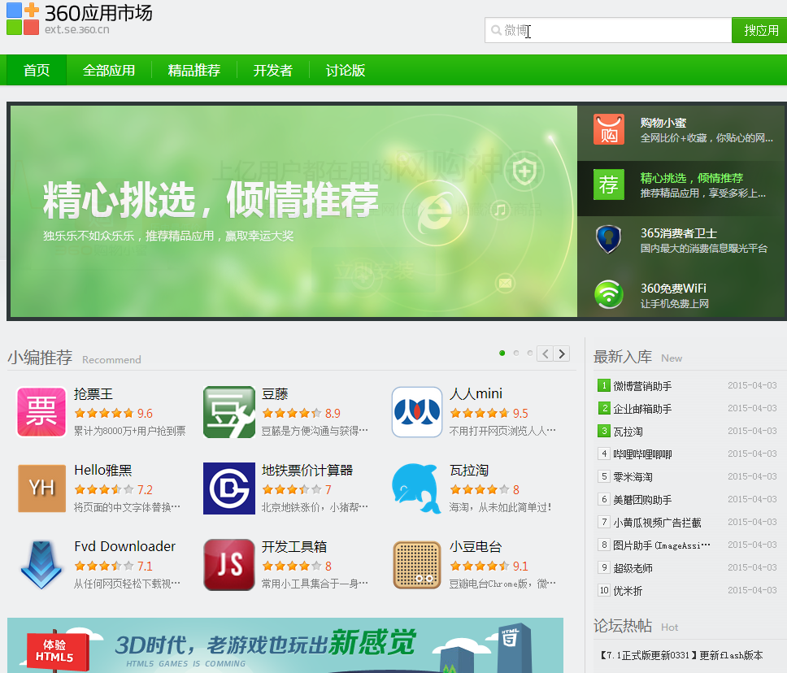Open the 全部应用 tab
The height and width of the screenshot is (673, 787).
109,70
